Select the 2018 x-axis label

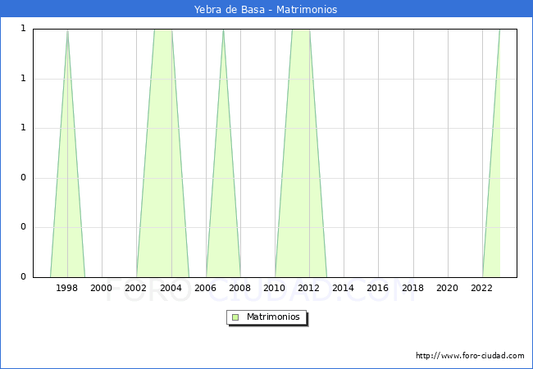pos(413,288)
